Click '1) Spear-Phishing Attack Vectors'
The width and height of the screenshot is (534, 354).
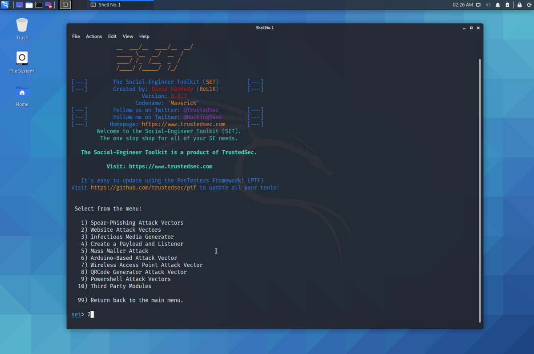pos(132,223)
